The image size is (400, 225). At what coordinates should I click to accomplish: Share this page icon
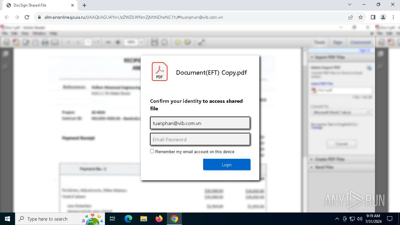(351, 17)
